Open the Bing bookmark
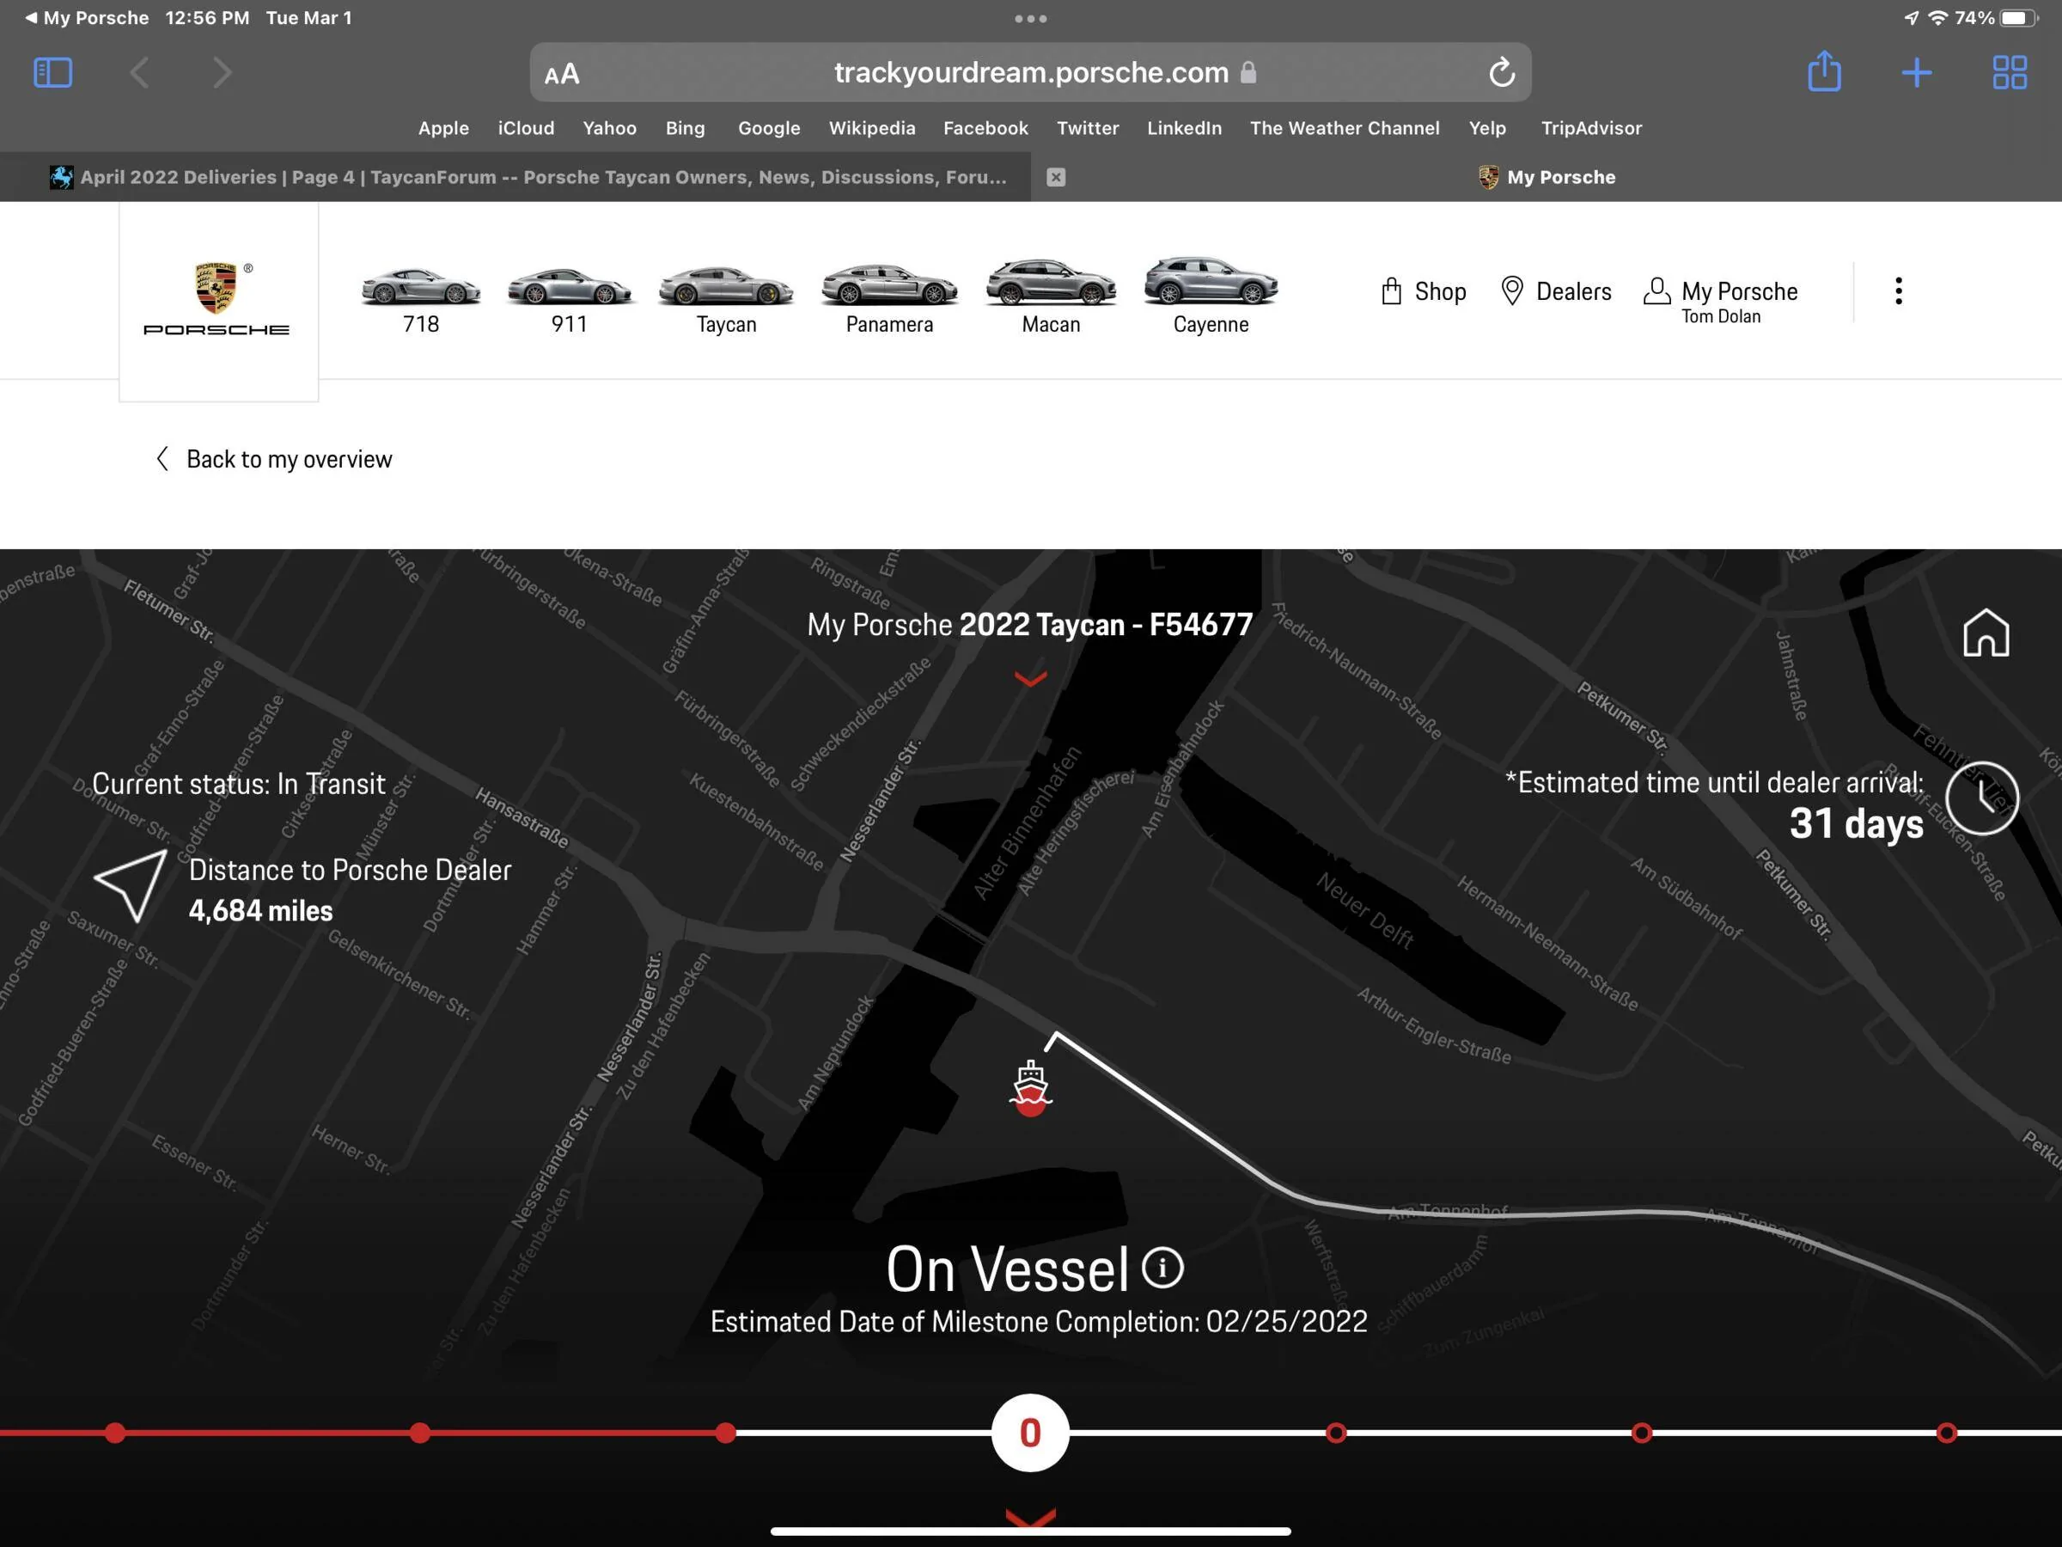The height and width of the screenshot is (1547, 2062). (685, 128)
